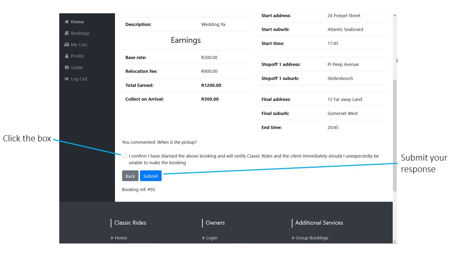This screenshot has width=457, height=257.
Task: Tick the booking confirmation checkbox
Action: (x=124, y=156)
